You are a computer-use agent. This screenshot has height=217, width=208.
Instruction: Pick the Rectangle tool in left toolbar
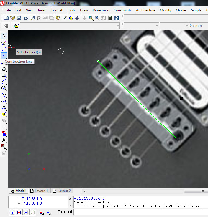point(4,75)
